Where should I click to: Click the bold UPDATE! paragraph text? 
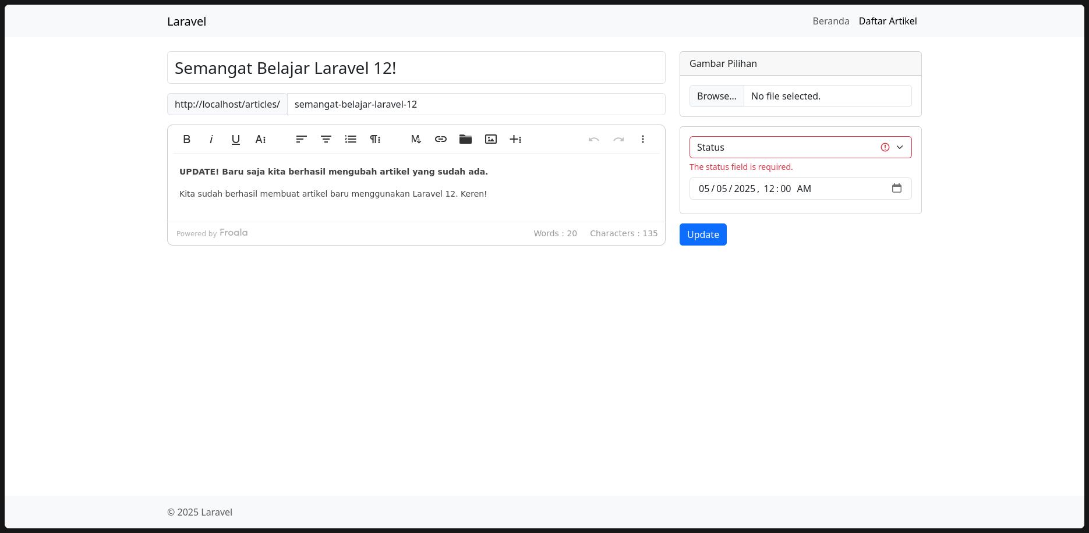coord(334,172)
